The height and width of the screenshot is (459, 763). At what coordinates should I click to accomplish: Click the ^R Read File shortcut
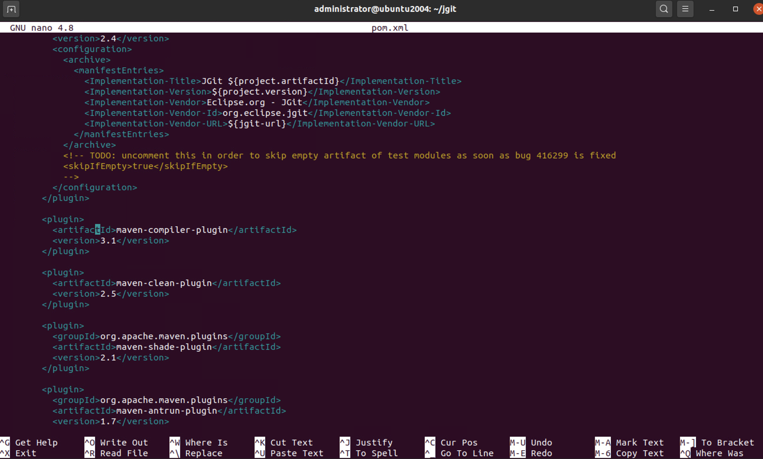116,453
